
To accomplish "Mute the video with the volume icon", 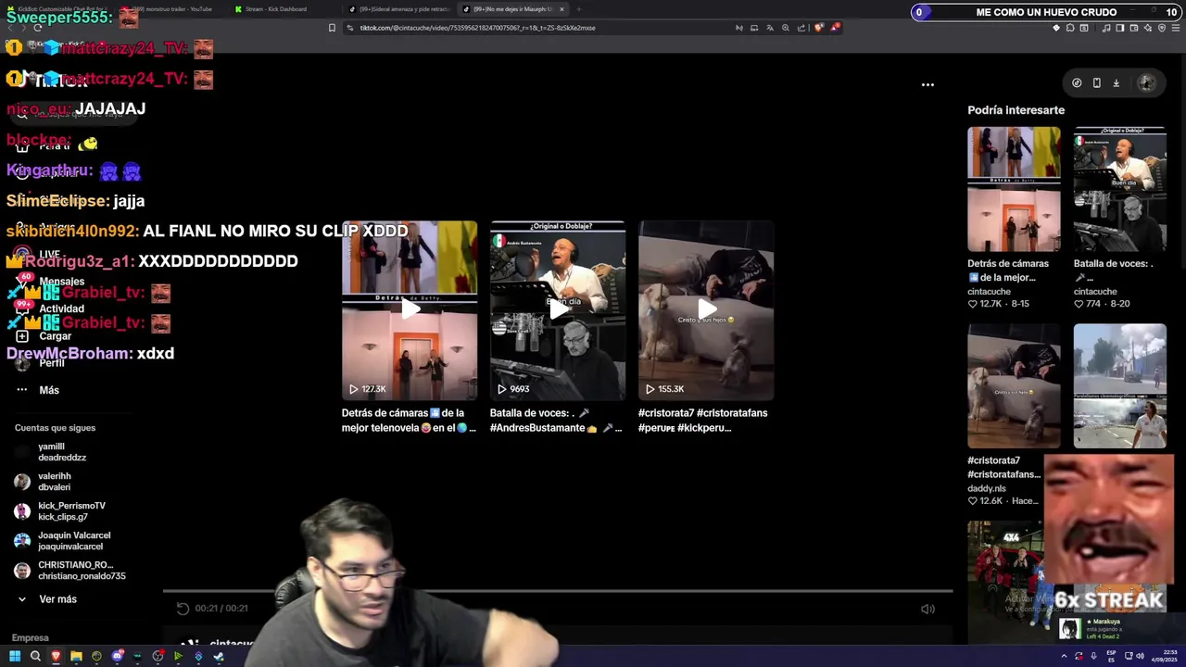I will [927, 609].
